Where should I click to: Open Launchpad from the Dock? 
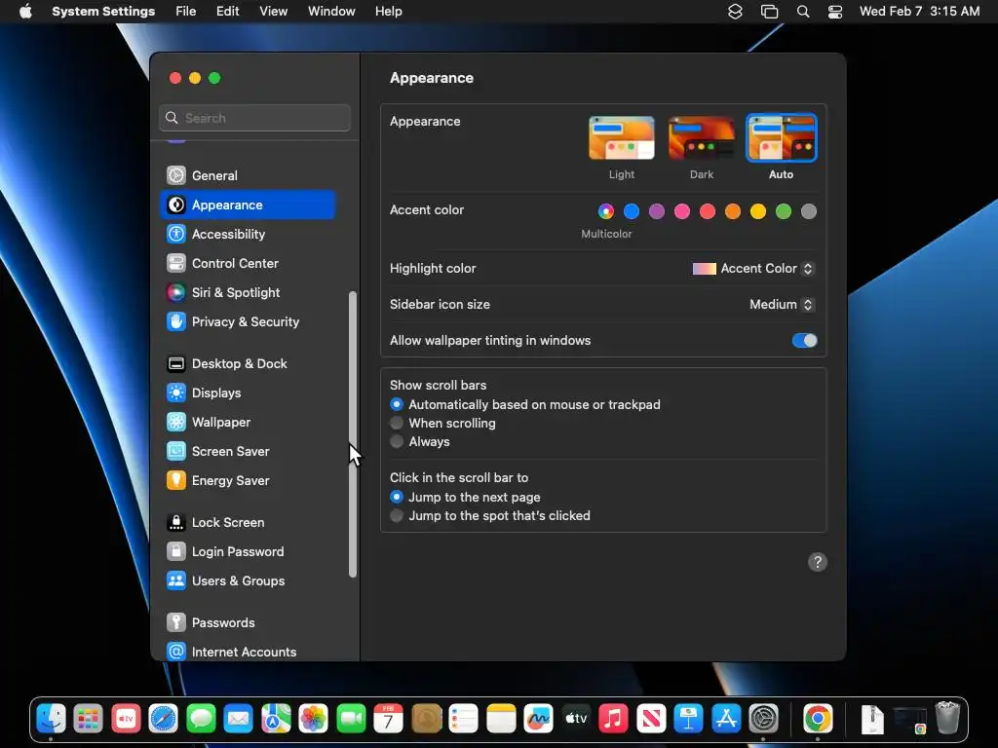(88, 720)
